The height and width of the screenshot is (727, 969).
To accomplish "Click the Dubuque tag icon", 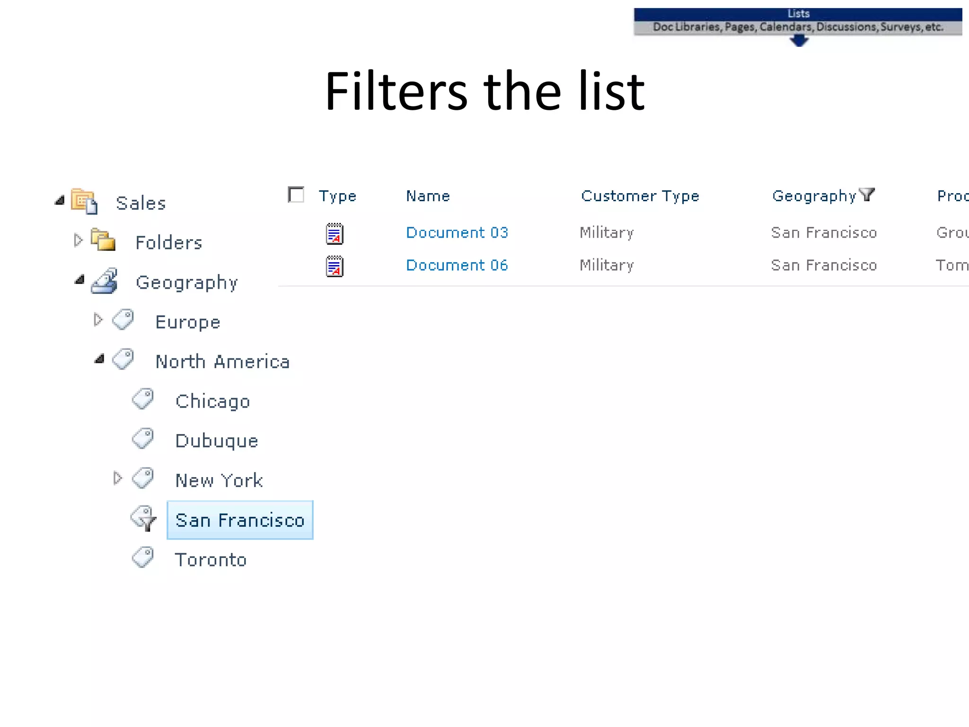I will pyautogui.click(x=143, y=439).
